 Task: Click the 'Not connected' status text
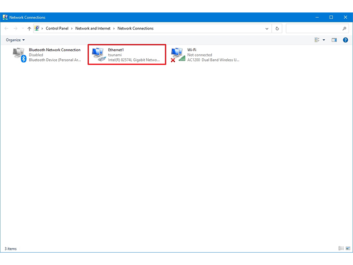point(199,55)
